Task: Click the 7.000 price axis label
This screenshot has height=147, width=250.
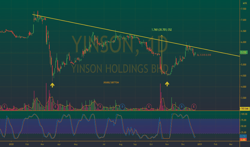Action: tap(244, 20)
